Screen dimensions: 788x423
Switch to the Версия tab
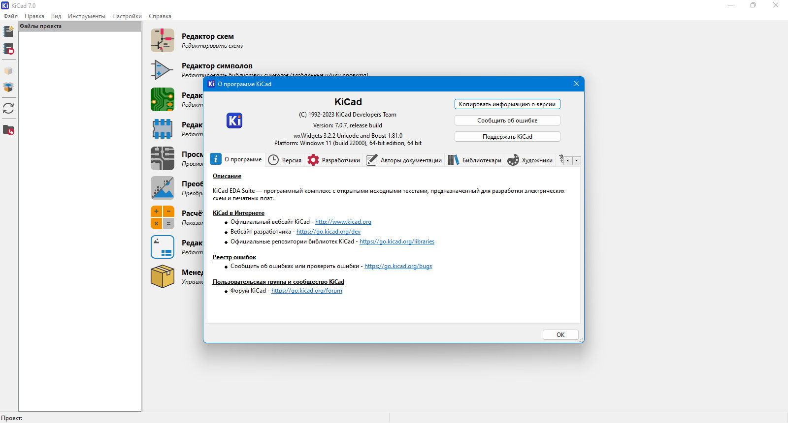(285, 160)
